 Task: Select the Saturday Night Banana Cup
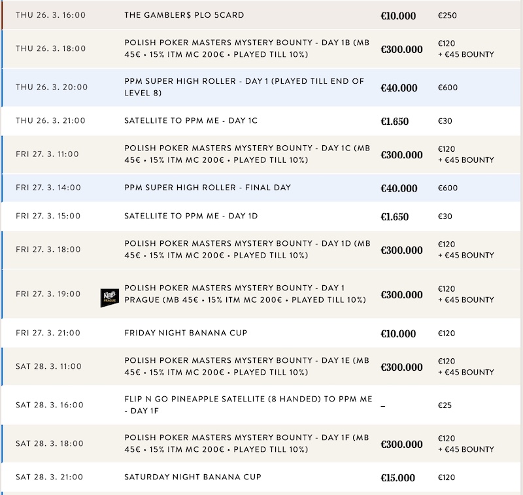[x=190, y=477]
